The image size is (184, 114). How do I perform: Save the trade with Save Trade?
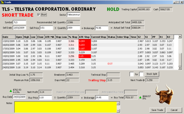[x=157, y=110]
